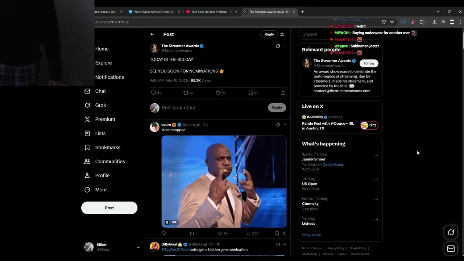Image resolution: width=464 pixels, height=261 pixels.
Task: Open options for Jannik Sinner trend
Action: click(x=376, y=155)
